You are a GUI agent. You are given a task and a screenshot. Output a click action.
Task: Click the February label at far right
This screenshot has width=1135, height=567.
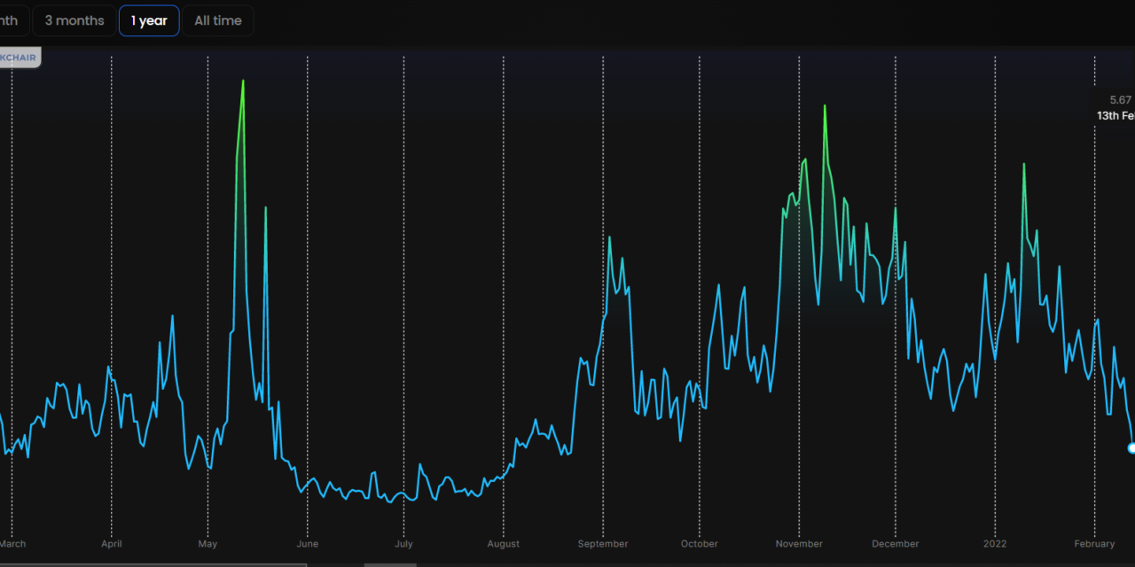point(1094,544)
